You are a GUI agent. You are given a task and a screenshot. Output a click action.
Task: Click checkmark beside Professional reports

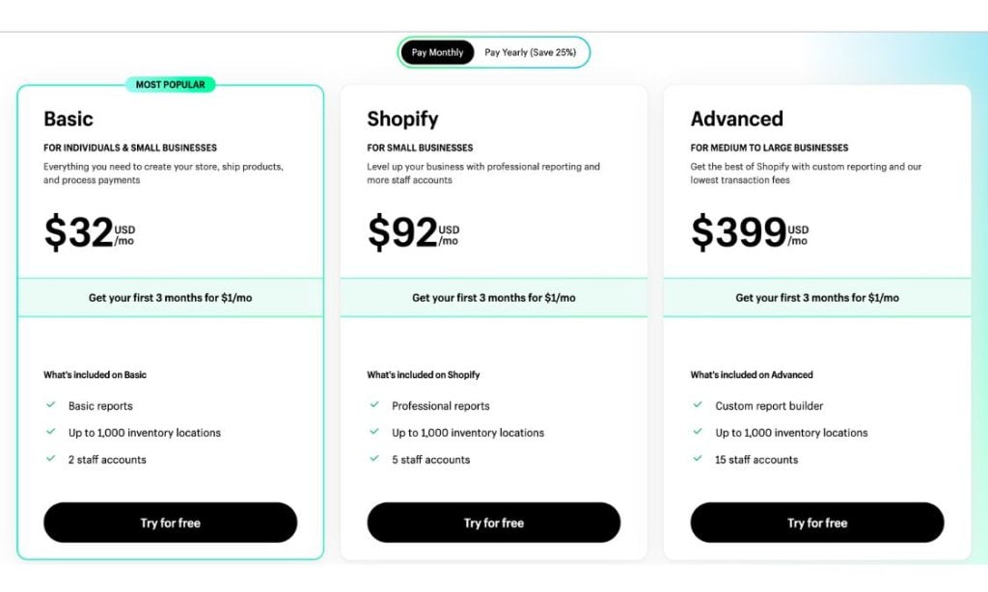[373, 406]
